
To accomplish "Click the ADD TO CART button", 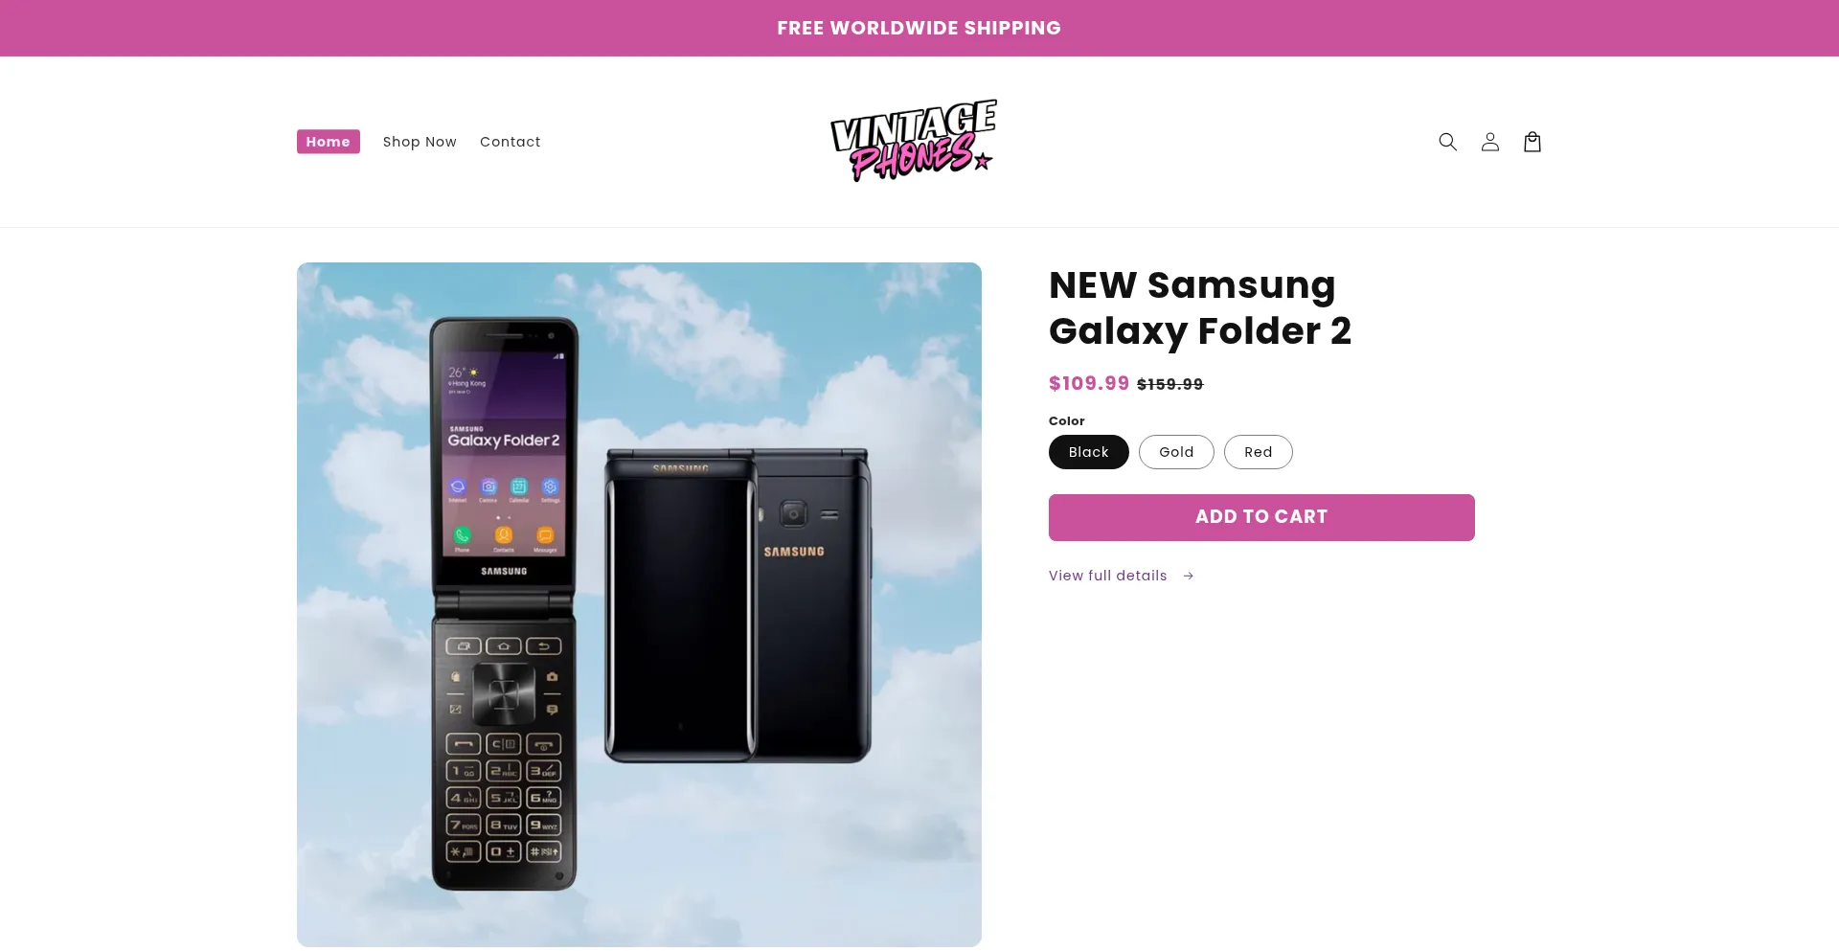I will tap(1261, 517).
